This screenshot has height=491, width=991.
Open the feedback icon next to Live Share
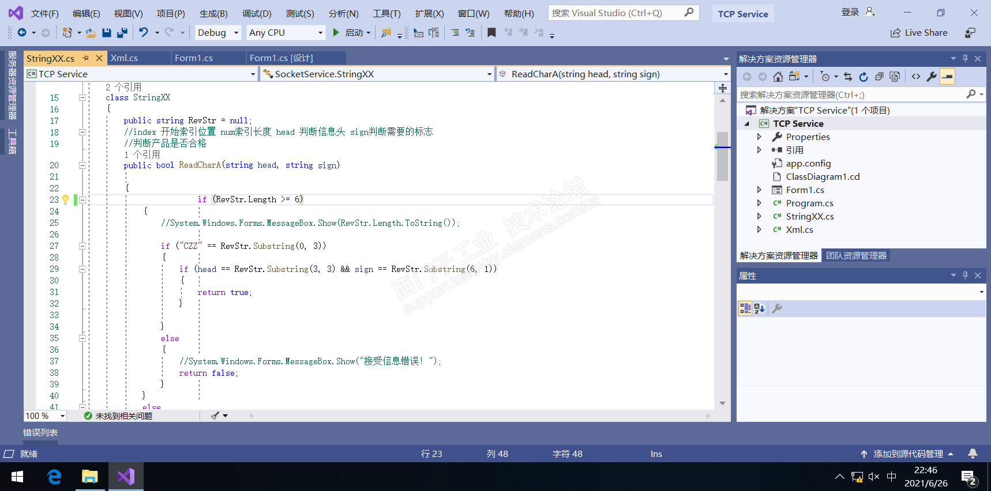[x=970, y=33]
